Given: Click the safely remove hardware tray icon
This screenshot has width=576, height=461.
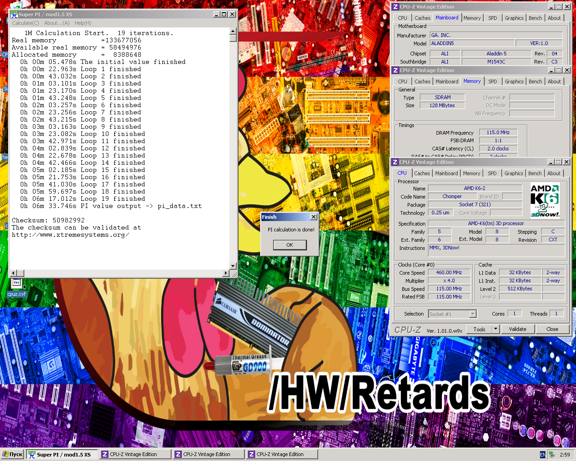Looking at the screenshot, I should point(551,455).
